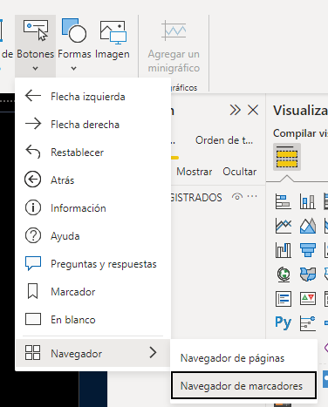Select ribbon chart visual
This screenshot has width=328, height=407.
tap(283, 250)
